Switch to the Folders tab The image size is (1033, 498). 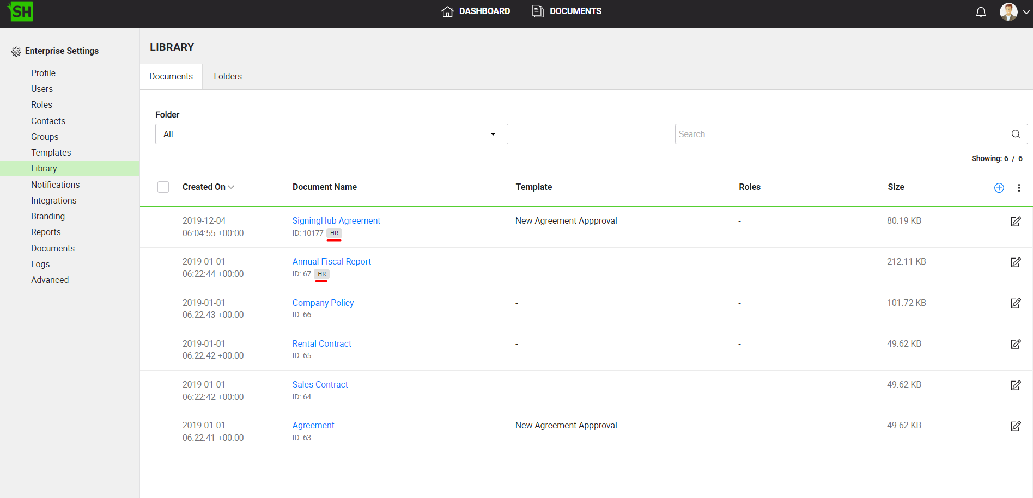point(227,77)
